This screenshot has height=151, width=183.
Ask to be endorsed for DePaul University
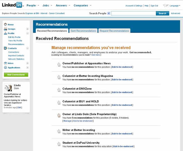pos(123,146)
